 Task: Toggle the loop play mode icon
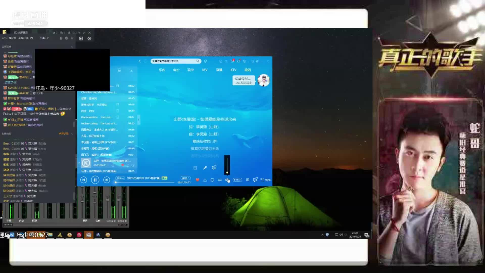(x=220, y=180)
